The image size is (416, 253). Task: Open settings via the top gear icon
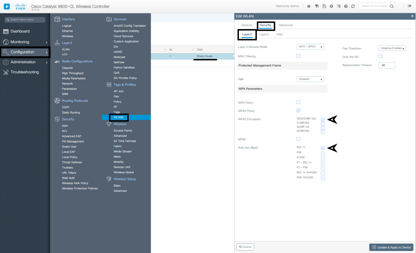pyautogui.click(x=331, y=6)
